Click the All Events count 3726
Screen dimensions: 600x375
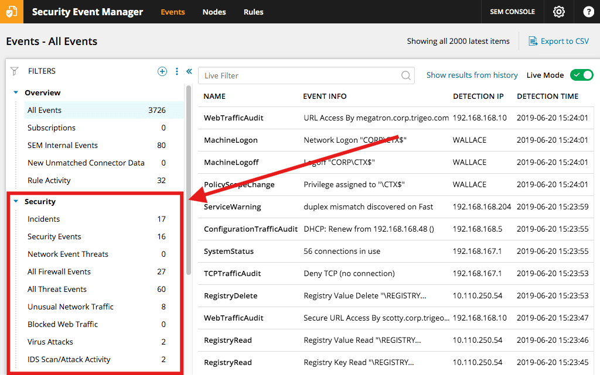click(x=157, y=110)
